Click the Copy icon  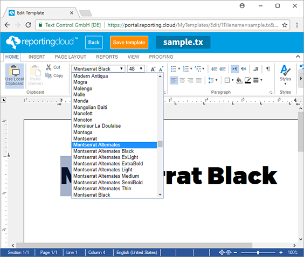[49, 75]
